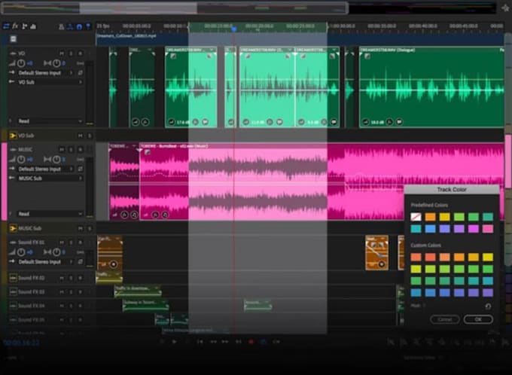The height and width of the screenshot is (375, 512).
Task: Show the fx Effects view in track controls
Action: 15,26
